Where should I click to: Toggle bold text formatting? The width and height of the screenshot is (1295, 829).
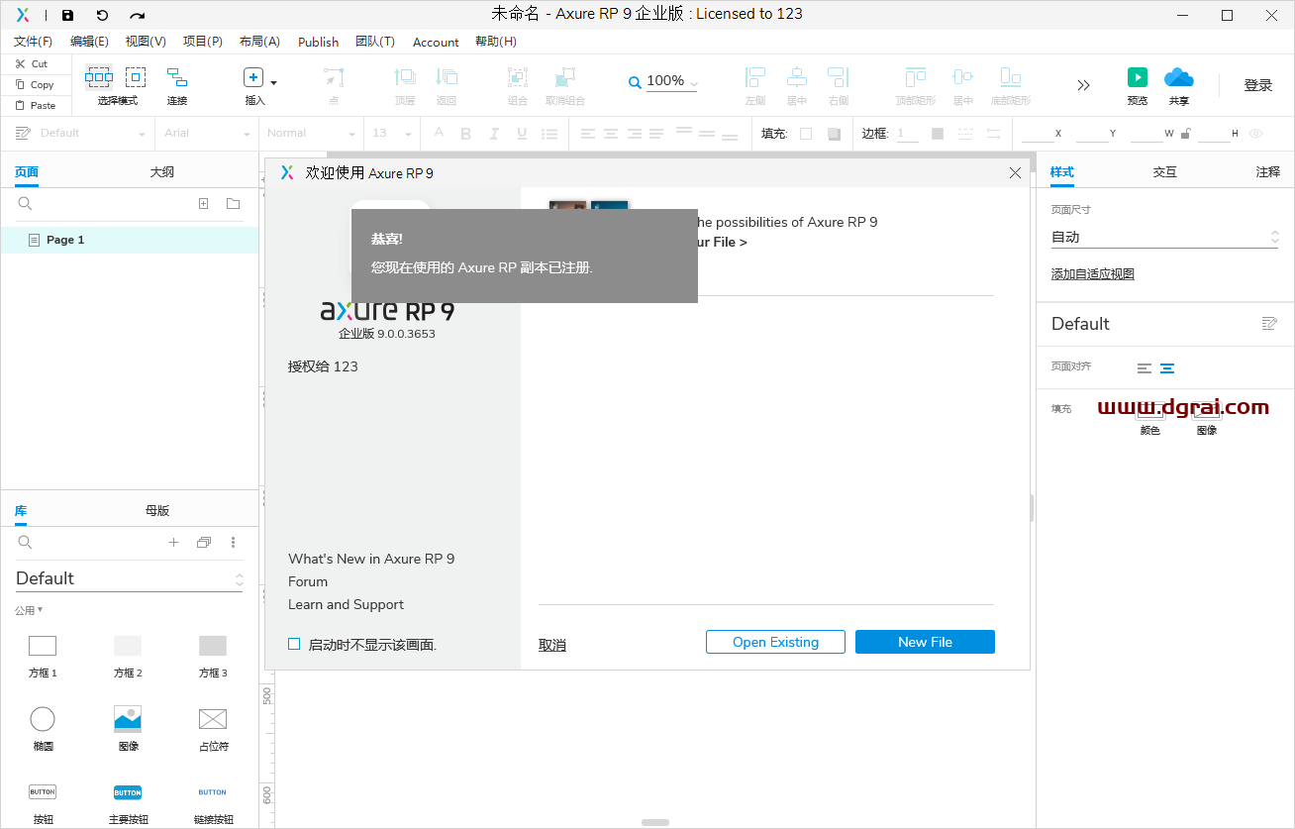[465, 133]
